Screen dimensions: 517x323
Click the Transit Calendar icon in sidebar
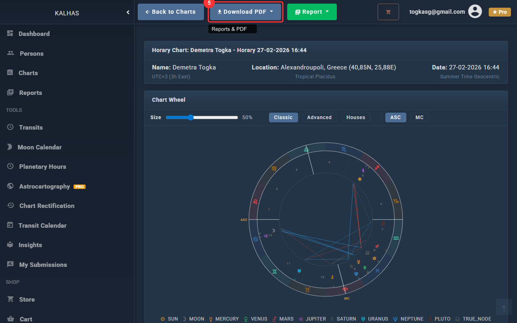(10, 225)
